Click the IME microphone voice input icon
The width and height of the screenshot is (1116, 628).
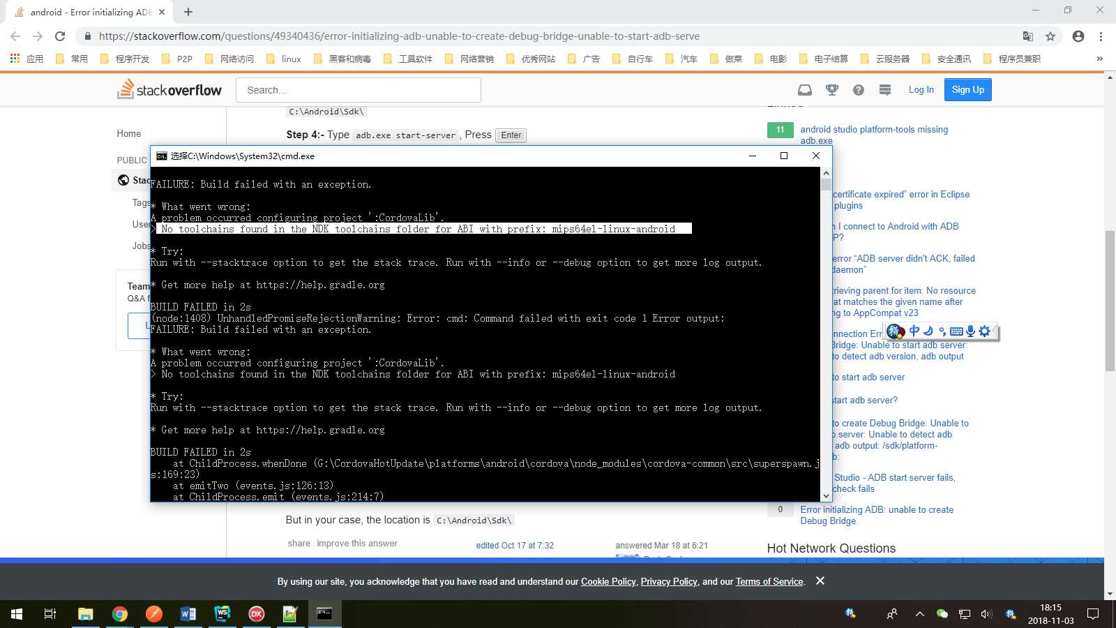click(970, 331)
